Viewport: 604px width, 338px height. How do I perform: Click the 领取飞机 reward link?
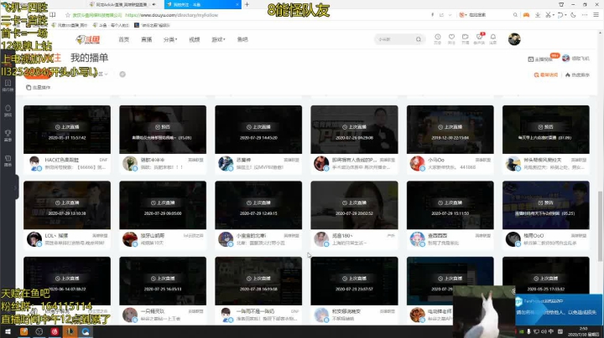pos(575,59)
